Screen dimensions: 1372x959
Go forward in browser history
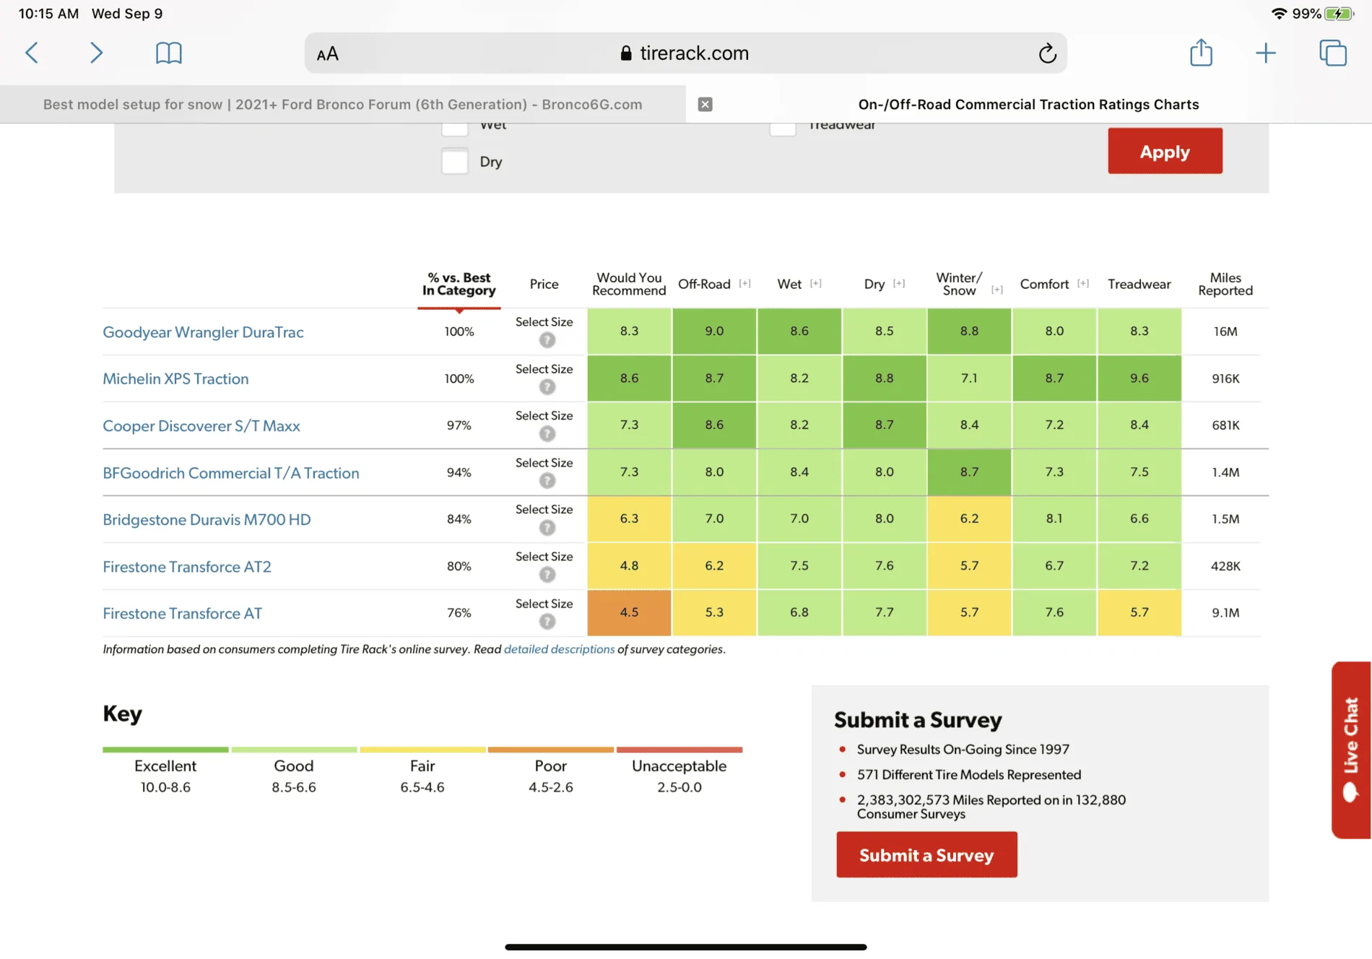coord(96,53)
